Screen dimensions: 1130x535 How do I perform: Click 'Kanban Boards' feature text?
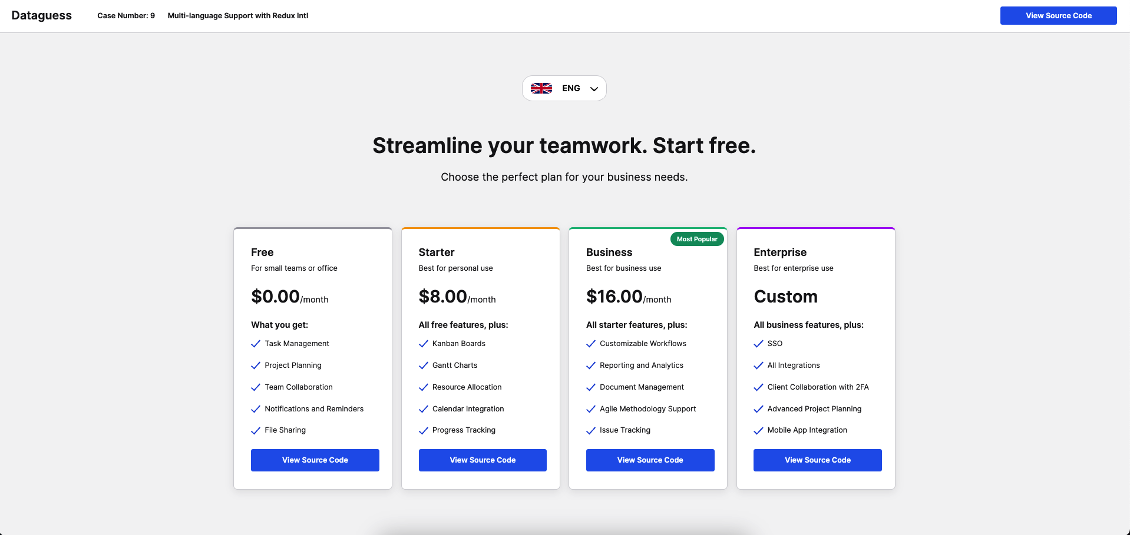click(x=459, y=344)
